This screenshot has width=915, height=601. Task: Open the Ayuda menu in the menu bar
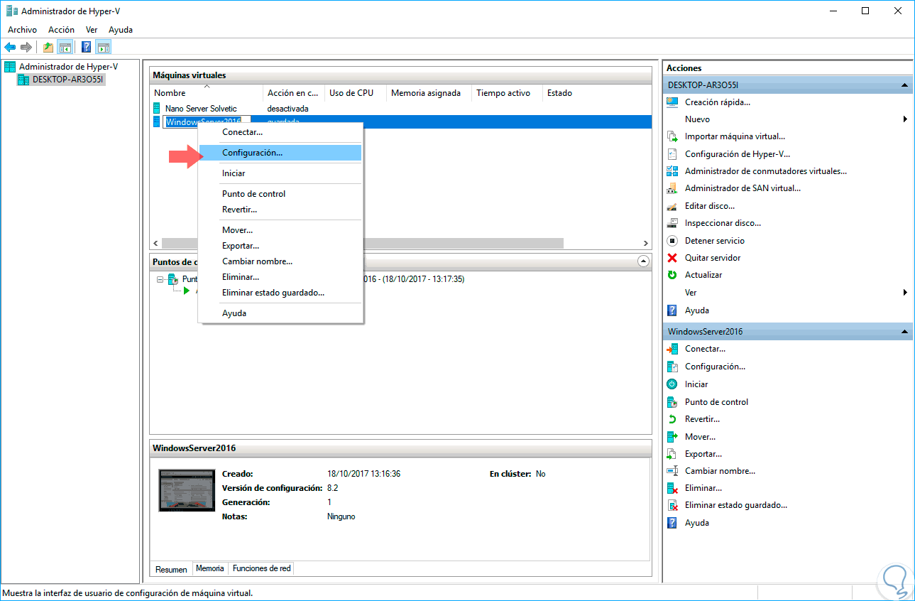pos(121,30)
